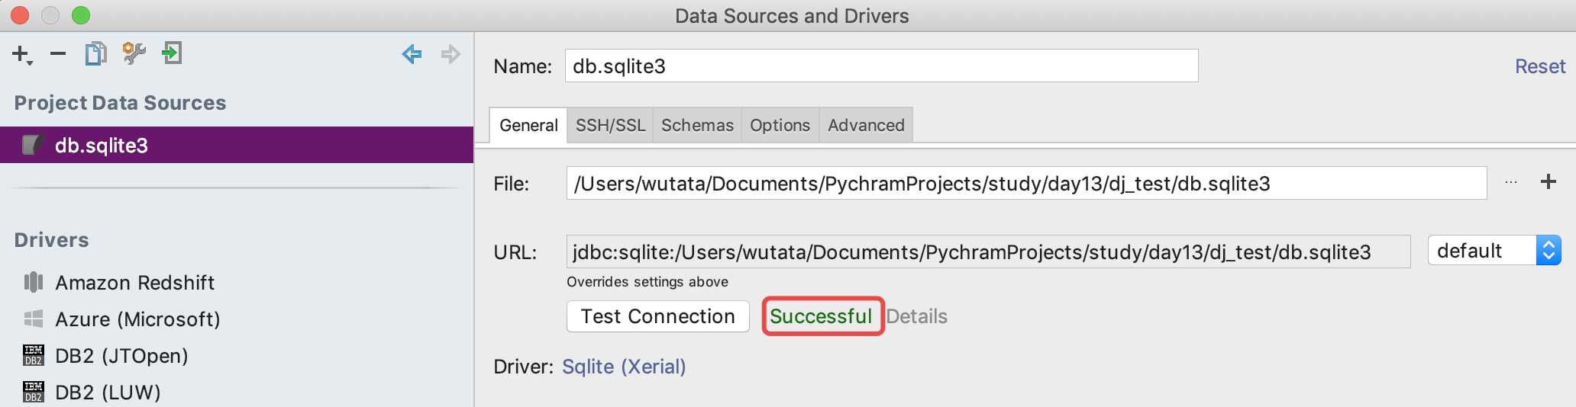
Task: Create new database file with plus icon
Action: [1549, 181]
